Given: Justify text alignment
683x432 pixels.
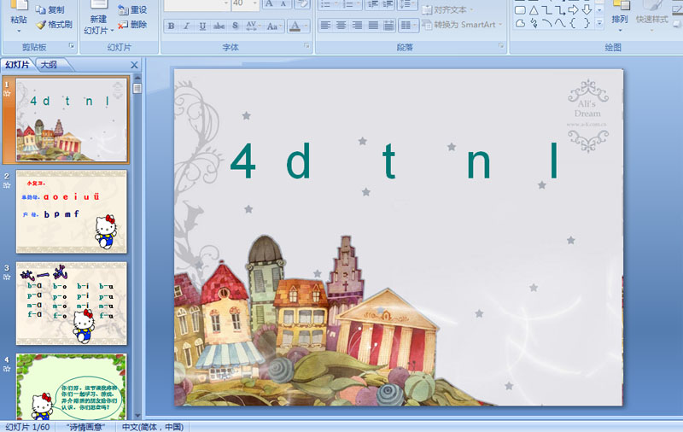Looking at the screenshot, I should [x=373, y=26].
